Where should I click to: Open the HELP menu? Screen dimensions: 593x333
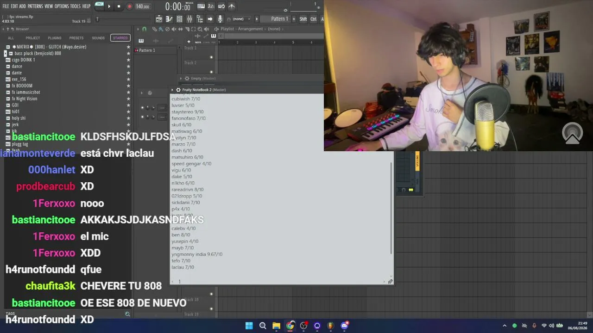pos(86,6)
